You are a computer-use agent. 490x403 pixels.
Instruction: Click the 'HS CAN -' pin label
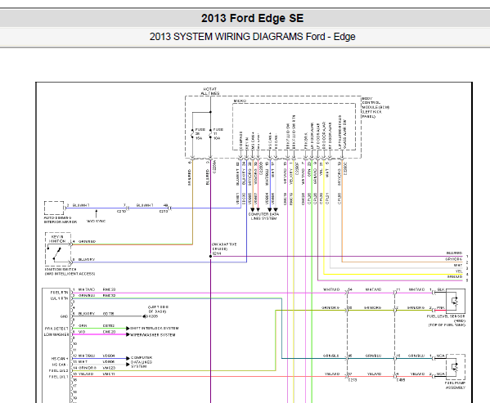click(60, 365)
